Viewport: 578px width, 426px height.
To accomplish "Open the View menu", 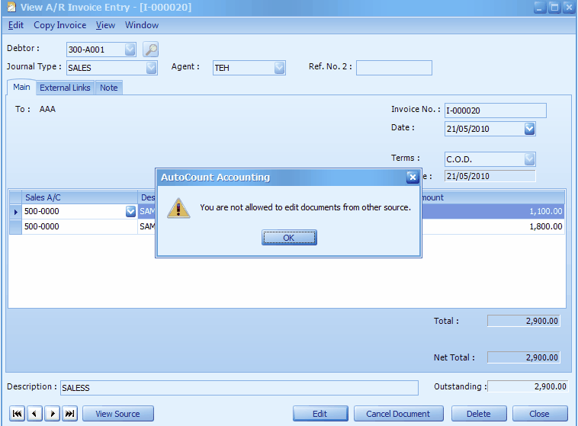I will [105, 25].
